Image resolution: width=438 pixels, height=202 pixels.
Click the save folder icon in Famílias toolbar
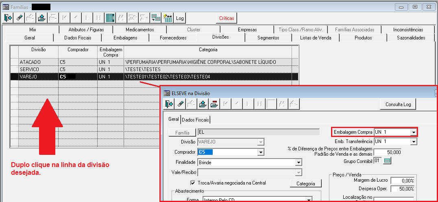coord(41,18)
